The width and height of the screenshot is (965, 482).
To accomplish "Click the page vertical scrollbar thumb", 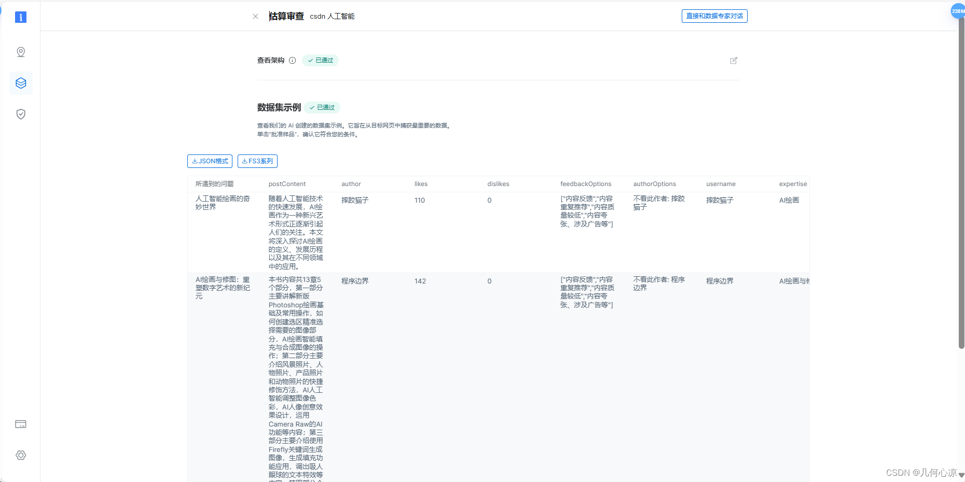I will [961, 184].
